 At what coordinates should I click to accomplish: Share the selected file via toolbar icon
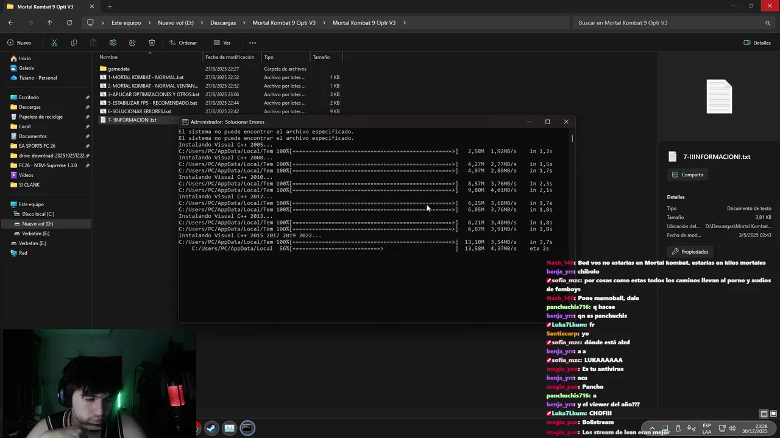coord(132,43)
